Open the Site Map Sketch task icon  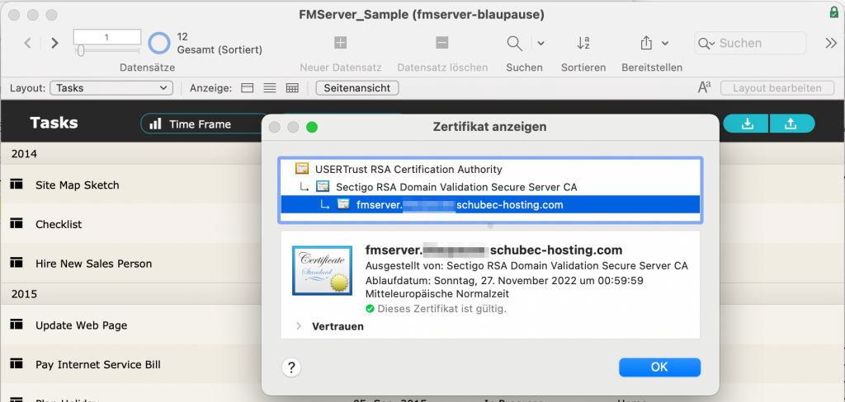point(17,185)
